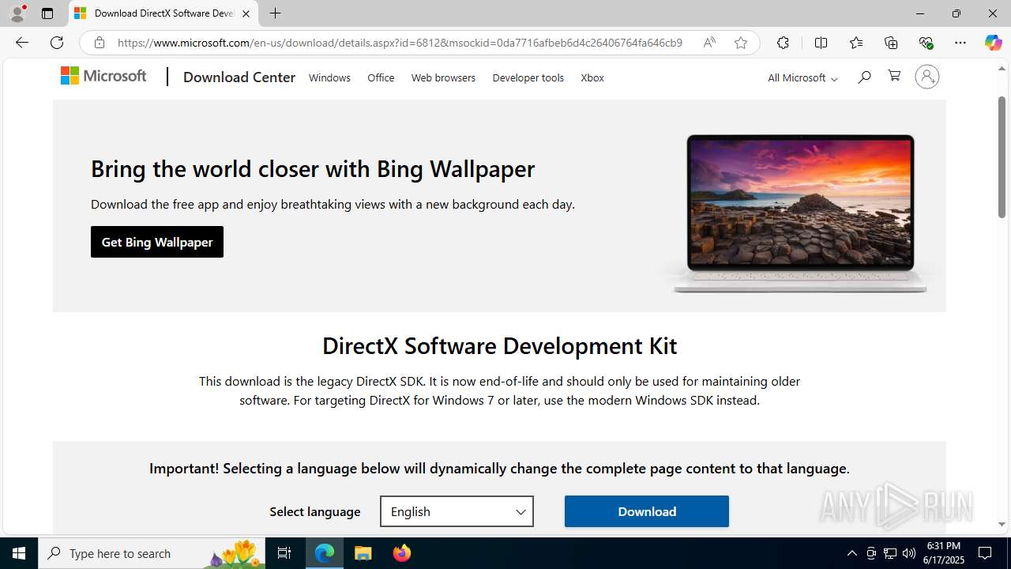Open a new browser tab
Image resolution: width=1011 pixels, height=569 pixels.
275,13
